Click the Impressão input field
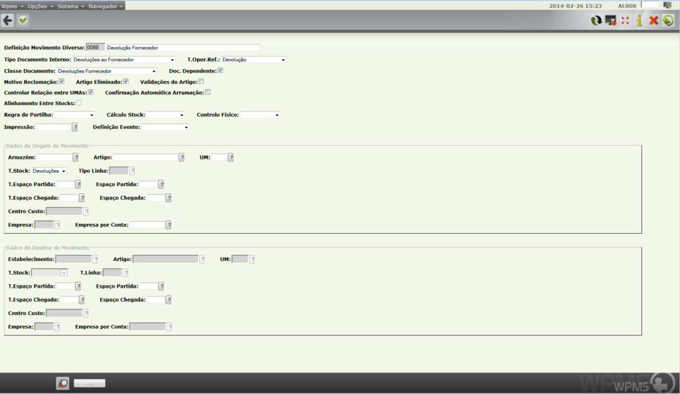The height and width of the screenshot is (394, 680). [x=54, y=127]
